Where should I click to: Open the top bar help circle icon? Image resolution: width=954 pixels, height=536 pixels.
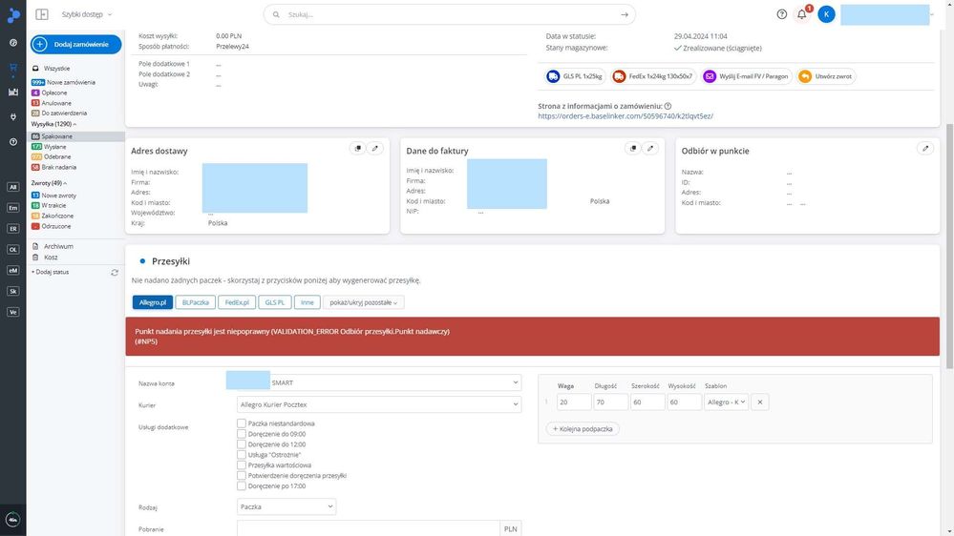click(782, 14)
